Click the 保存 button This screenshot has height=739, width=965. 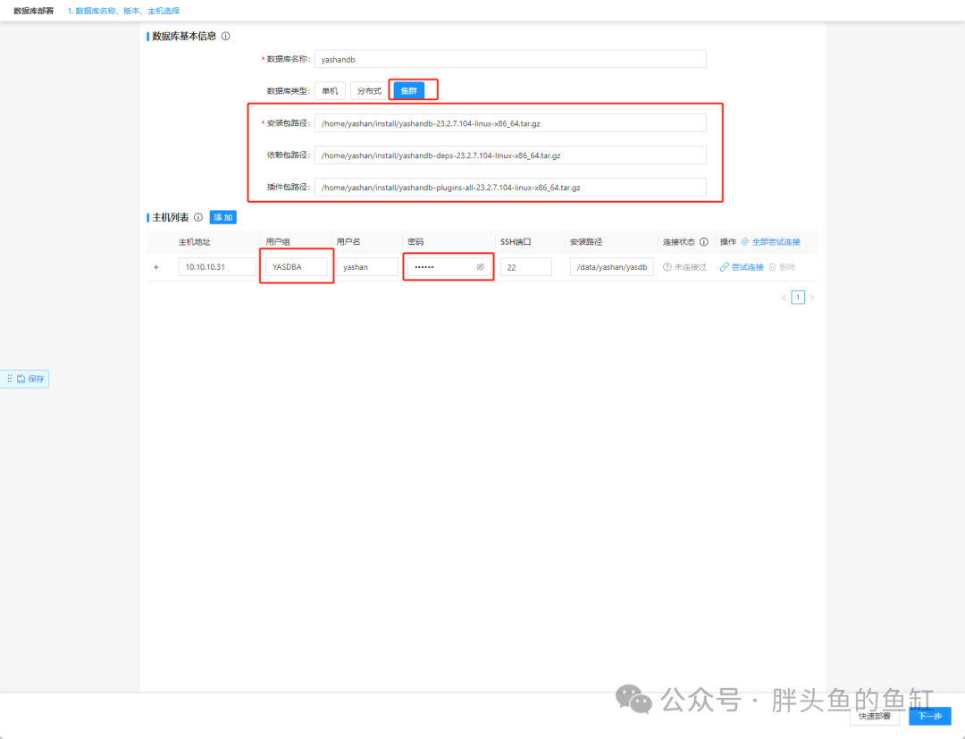(30, 379)
